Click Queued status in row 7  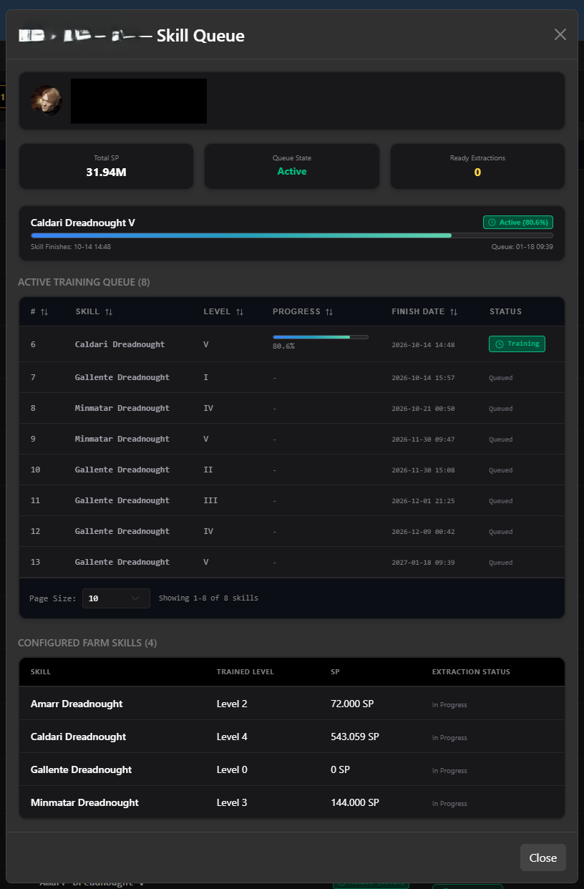[x=501, y=378]
